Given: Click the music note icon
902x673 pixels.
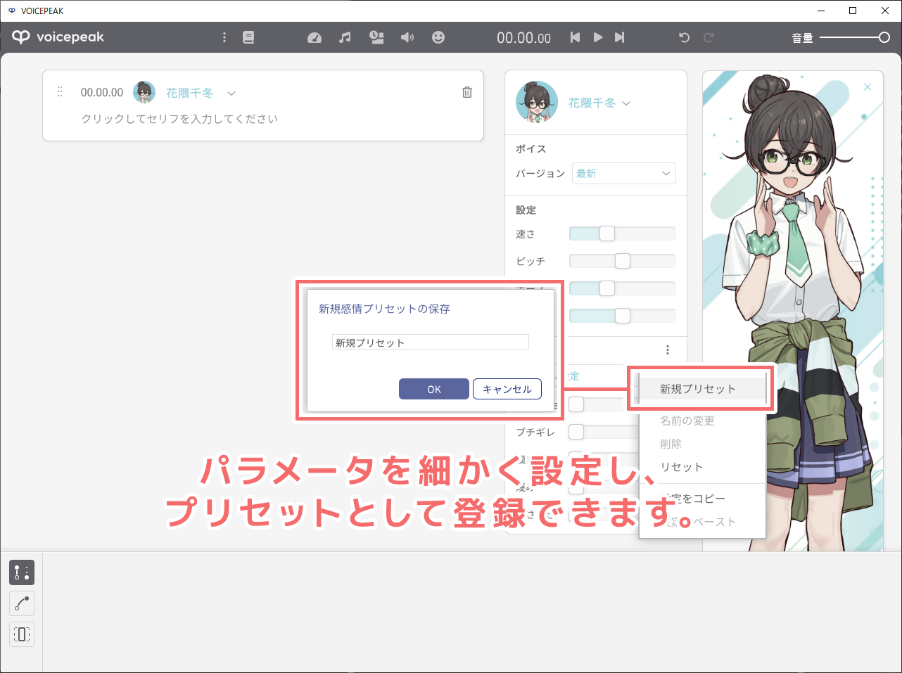Looking at the screenshot, I should pos(345,37).
